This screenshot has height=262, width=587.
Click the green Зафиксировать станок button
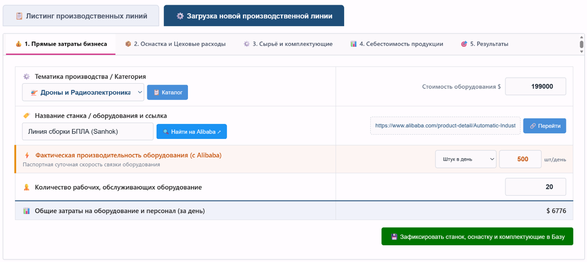coord(477,237)
